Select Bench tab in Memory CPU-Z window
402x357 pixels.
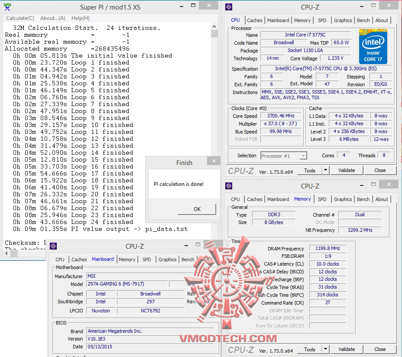pos(363,199)
